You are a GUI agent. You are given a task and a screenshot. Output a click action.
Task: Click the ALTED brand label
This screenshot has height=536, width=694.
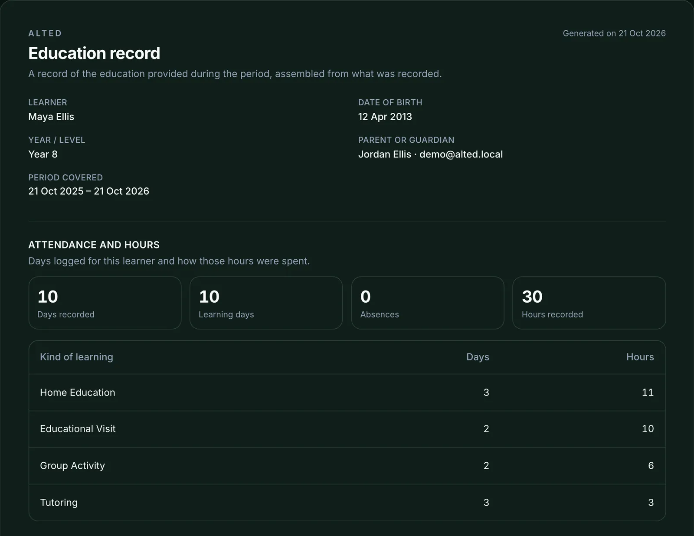point(45,33)
